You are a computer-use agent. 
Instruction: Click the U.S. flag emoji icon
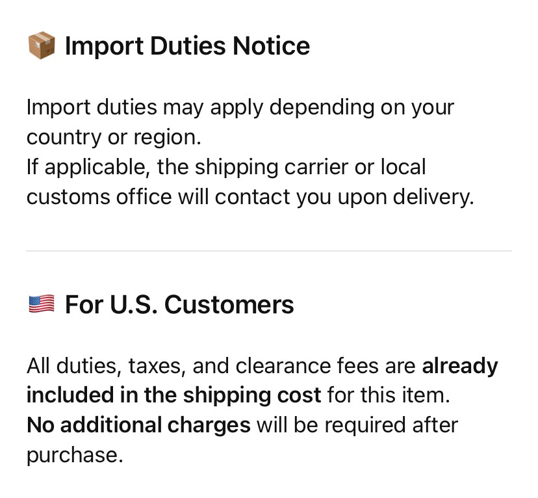click(x=42, y=304)
